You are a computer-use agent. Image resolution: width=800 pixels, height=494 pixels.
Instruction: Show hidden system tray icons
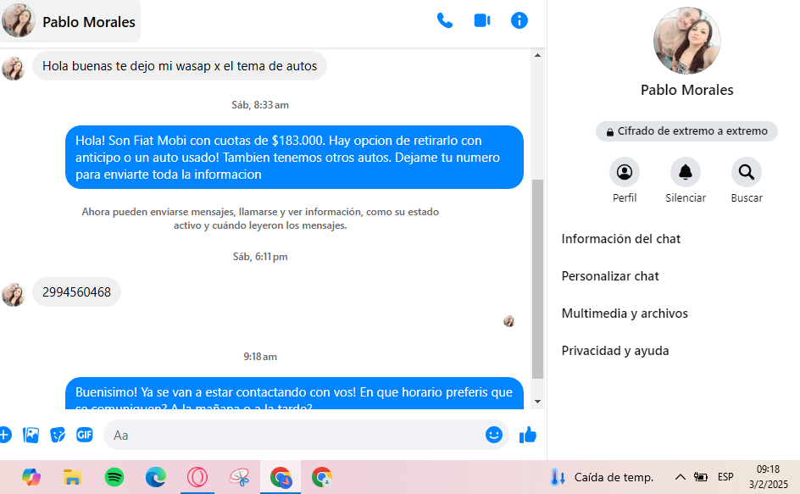click(681, 477)
